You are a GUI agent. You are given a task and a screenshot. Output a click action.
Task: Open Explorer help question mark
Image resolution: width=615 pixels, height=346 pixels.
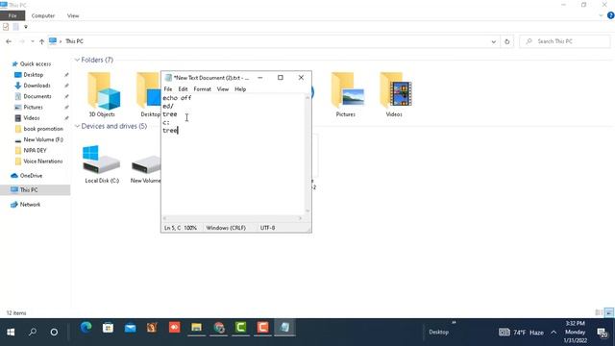pyautogui.click(x=611, y=15)
